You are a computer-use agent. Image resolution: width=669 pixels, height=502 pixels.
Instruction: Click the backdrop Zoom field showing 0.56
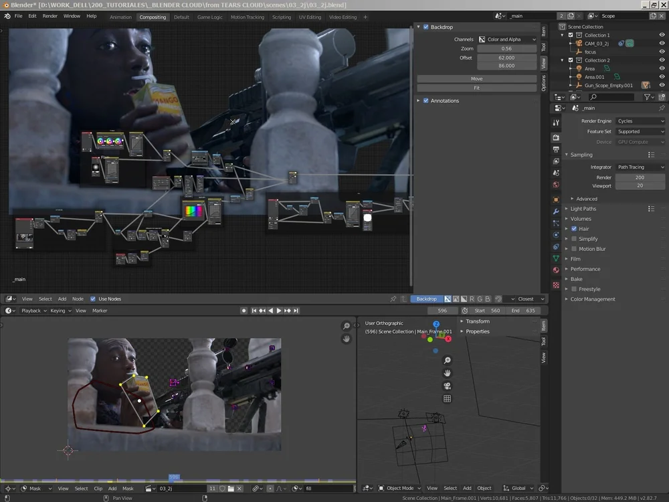506,49
